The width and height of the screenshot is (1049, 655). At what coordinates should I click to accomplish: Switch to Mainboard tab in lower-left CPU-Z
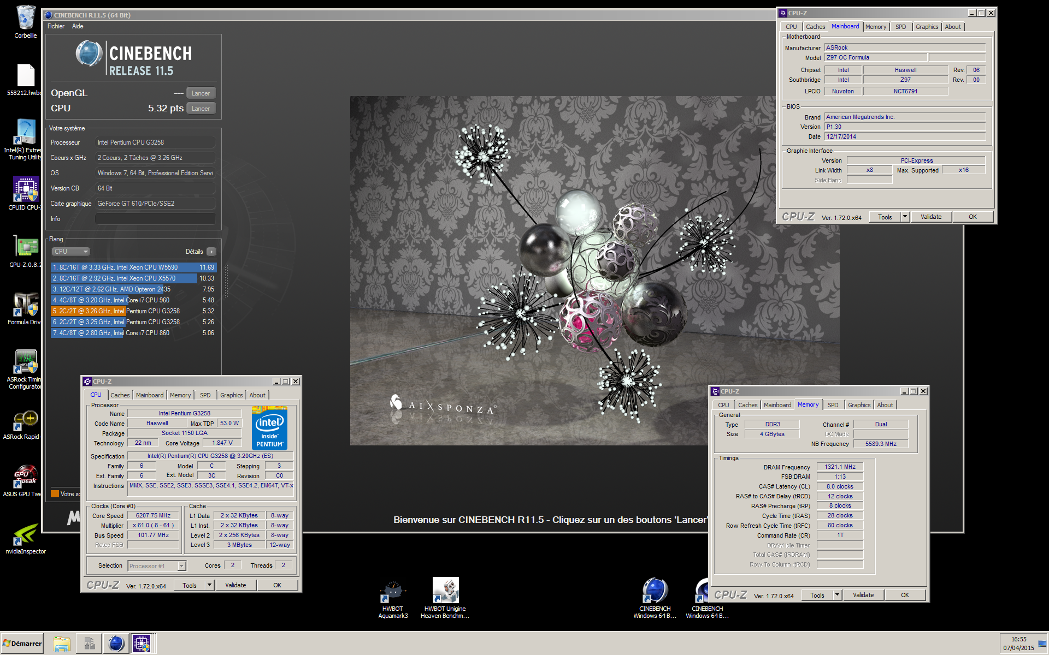point(150,395)
